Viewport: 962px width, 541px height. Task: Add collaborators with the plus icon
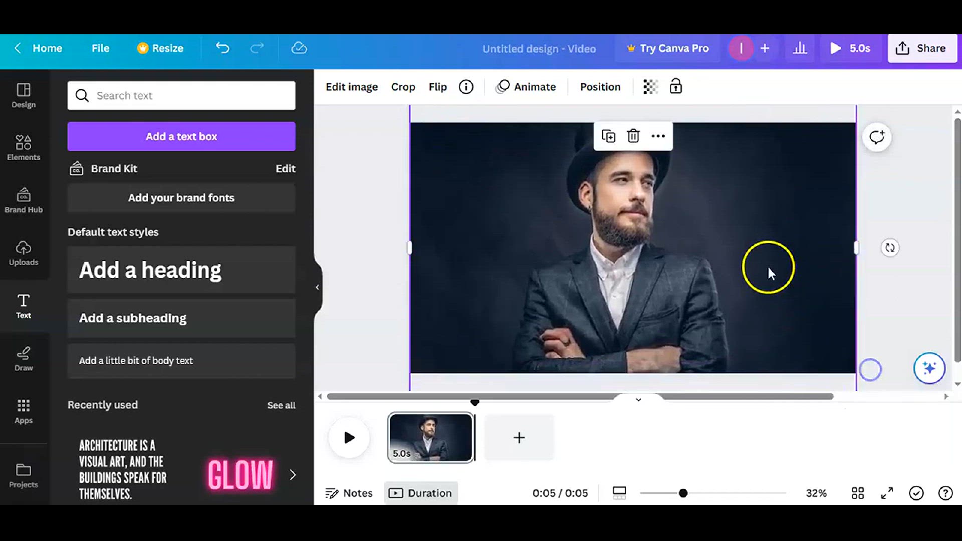pyautogui.click(x=765, y=48)
